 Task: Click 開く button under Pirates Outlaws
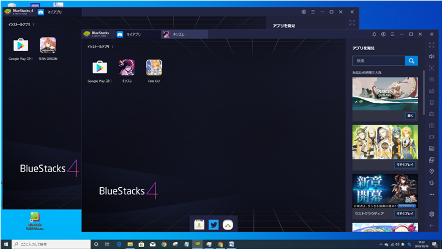click(410, 116)
